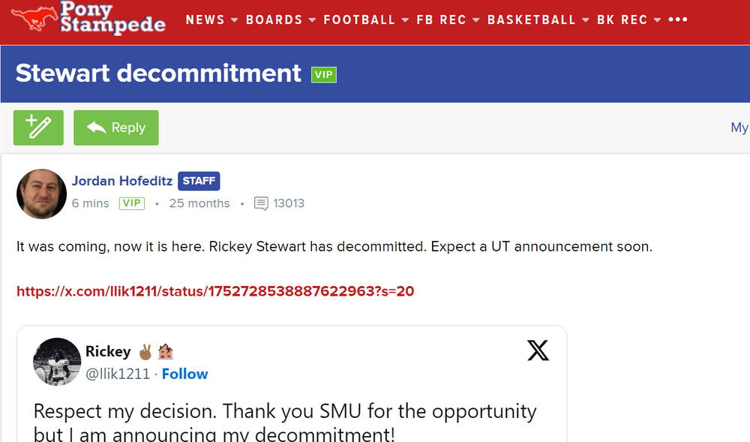750x442 pixels.
Task: Click the green Reply button
Action: [116, 128]
